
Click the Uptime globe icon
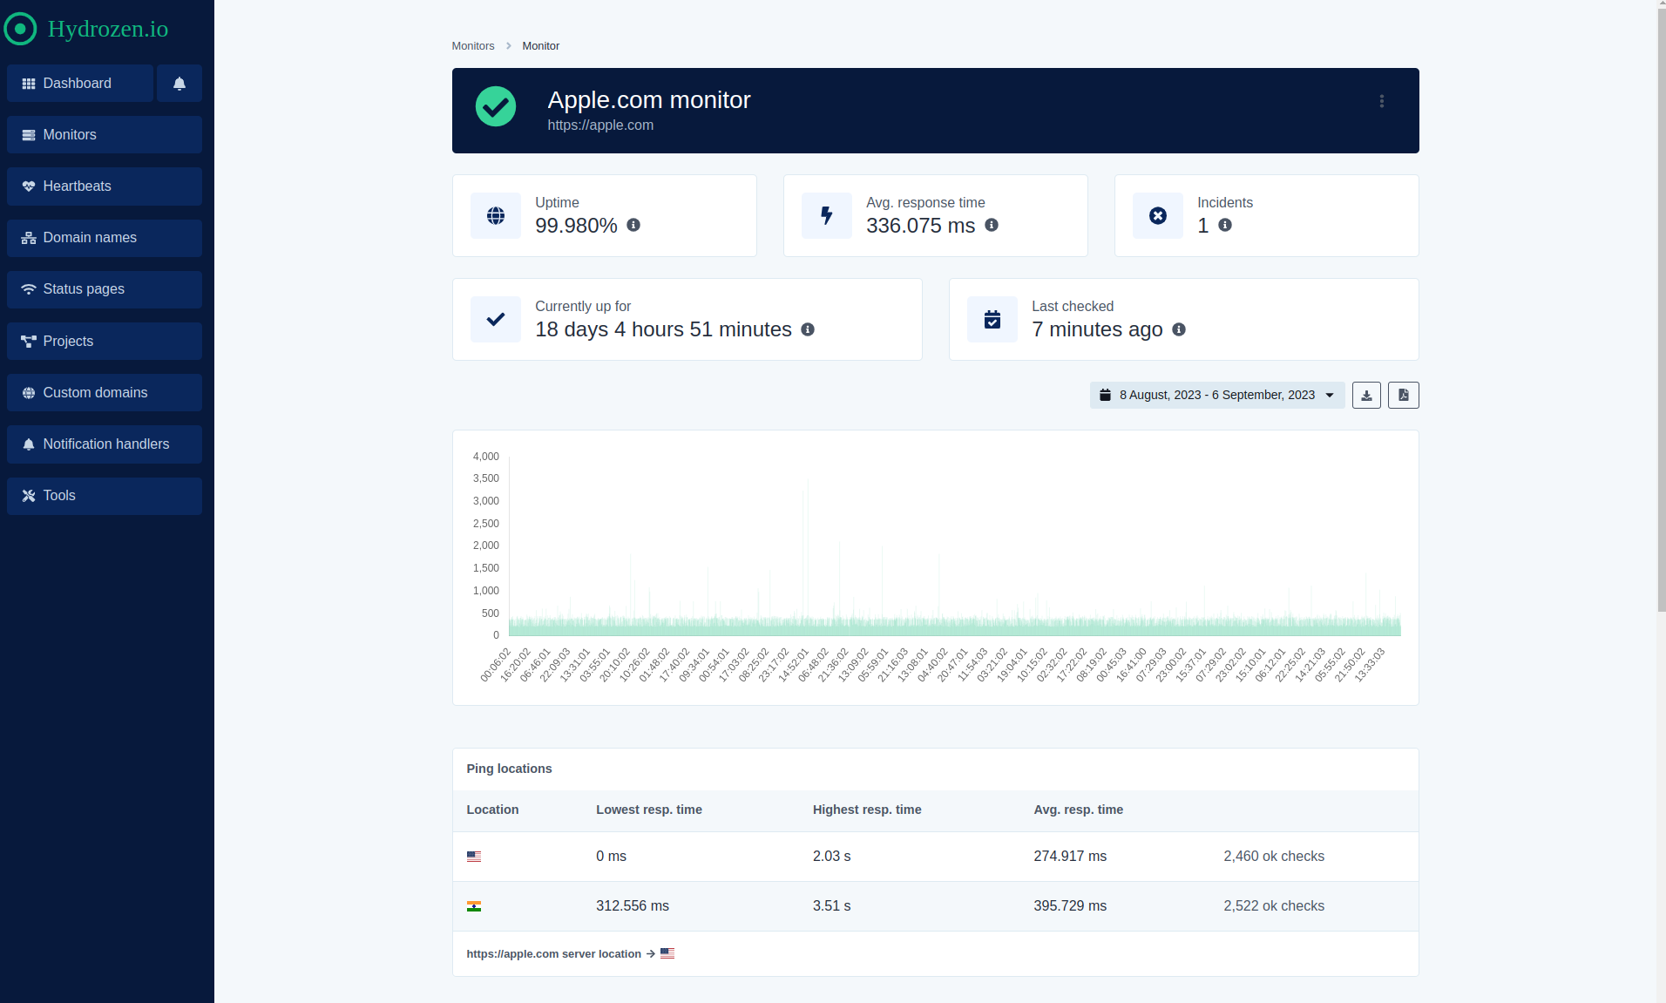pyautogui.click(x=496, y=215)
